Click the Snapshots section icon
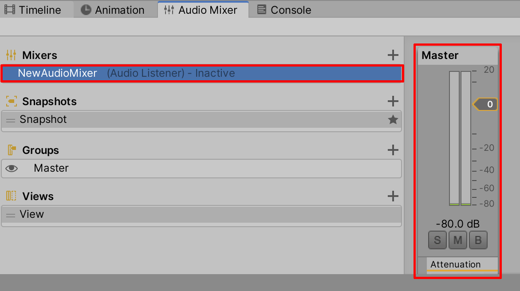 tap(11, 101)
